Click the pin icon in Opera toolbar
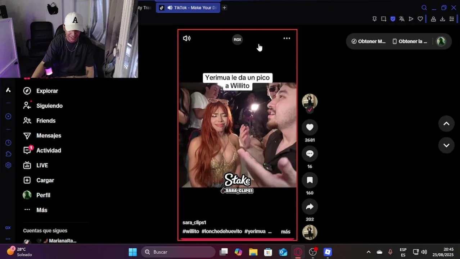This screenshot has height=259, width=460. (x=374, y=19)
